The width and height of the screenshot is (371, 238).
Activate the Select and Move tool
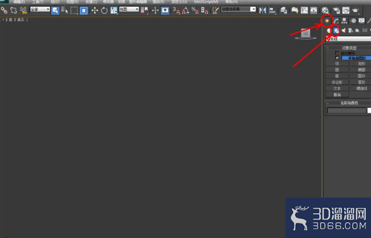(95, 10)
